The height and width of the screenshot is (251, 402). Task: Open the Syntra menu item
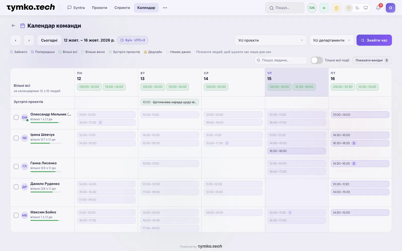coord(76,8)
